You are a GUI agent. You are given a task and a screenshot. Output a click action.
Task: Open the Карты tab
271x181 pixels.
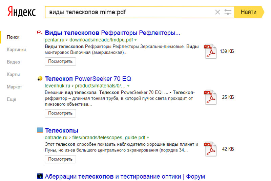coord(13,74)
